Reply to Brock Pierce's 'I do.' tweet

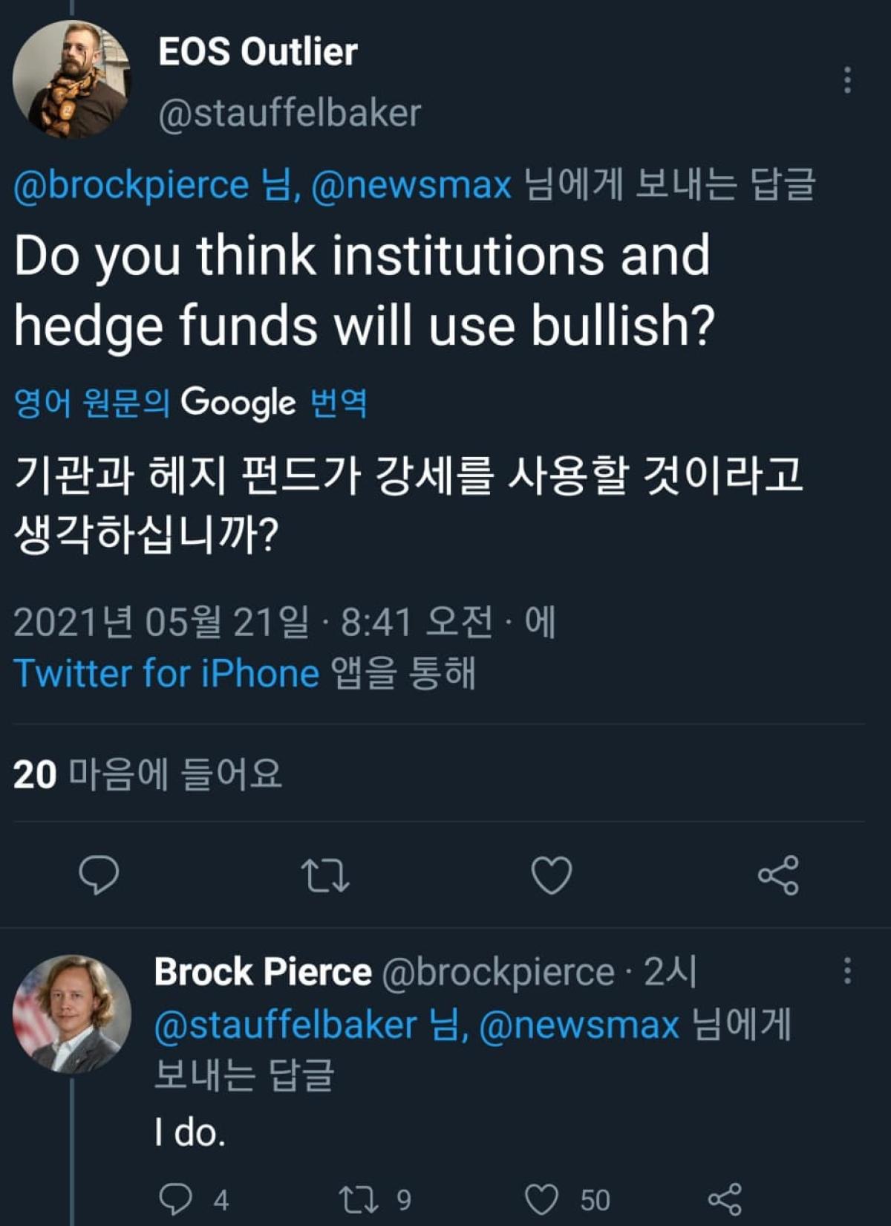[x=176, y=1199]
